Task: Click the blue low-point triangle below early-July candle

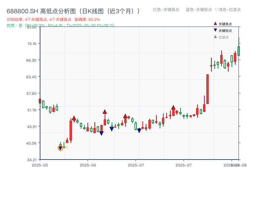Action: 139,130
